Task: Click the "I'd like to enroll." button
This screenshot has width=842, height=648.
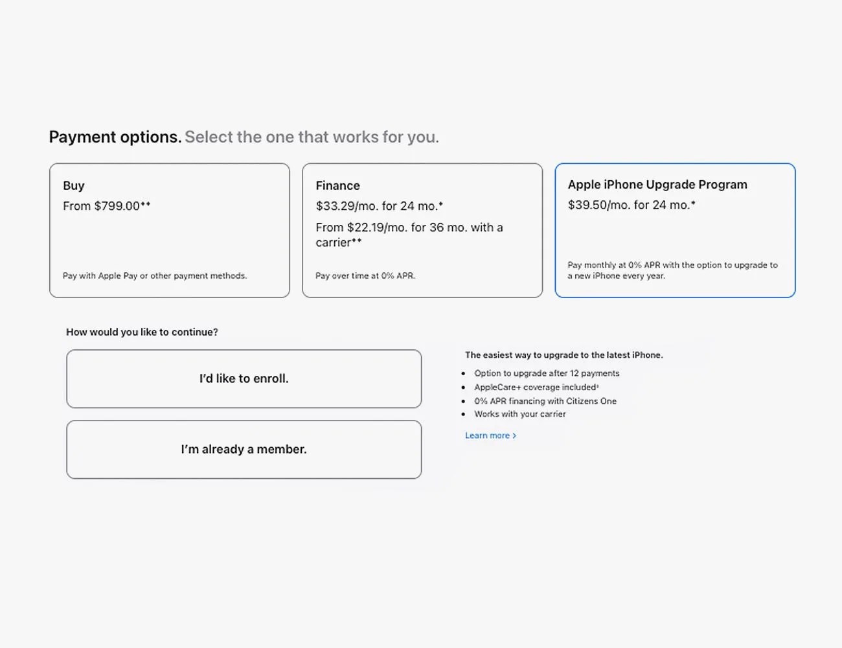Action: [244, 379]
